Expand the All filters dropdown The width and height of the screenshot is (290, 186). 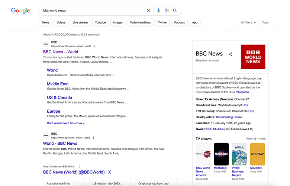(248, 23)
